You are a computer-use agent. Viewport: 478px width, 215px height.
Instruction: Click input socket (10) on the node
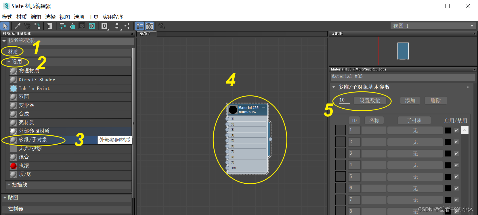pyautogui.click(x=227, y=168)
